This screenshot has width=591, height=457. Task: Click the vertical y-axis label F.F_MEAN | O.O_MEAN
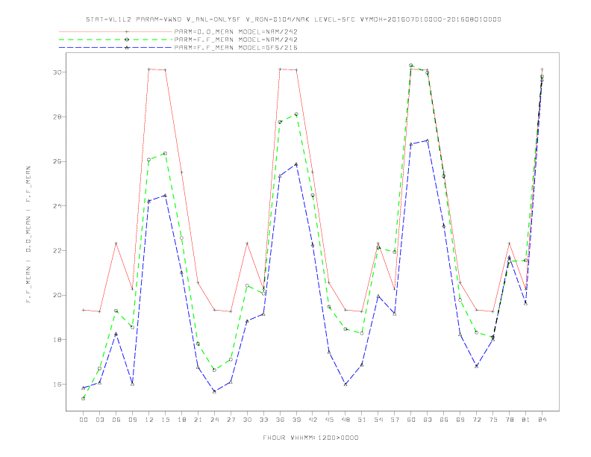click(28, 234)
